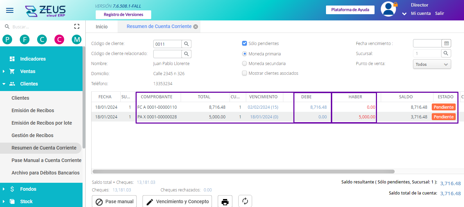The height and width of the screenshot is (207, 464).
Task: Print the account summary
Action: [225, 201]
